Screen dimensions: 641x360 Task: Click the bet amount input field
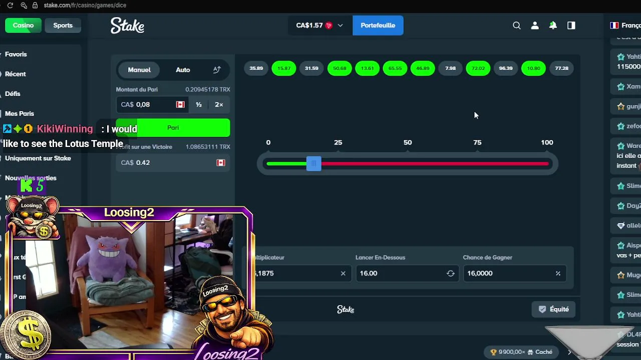(x=153, y=104)
